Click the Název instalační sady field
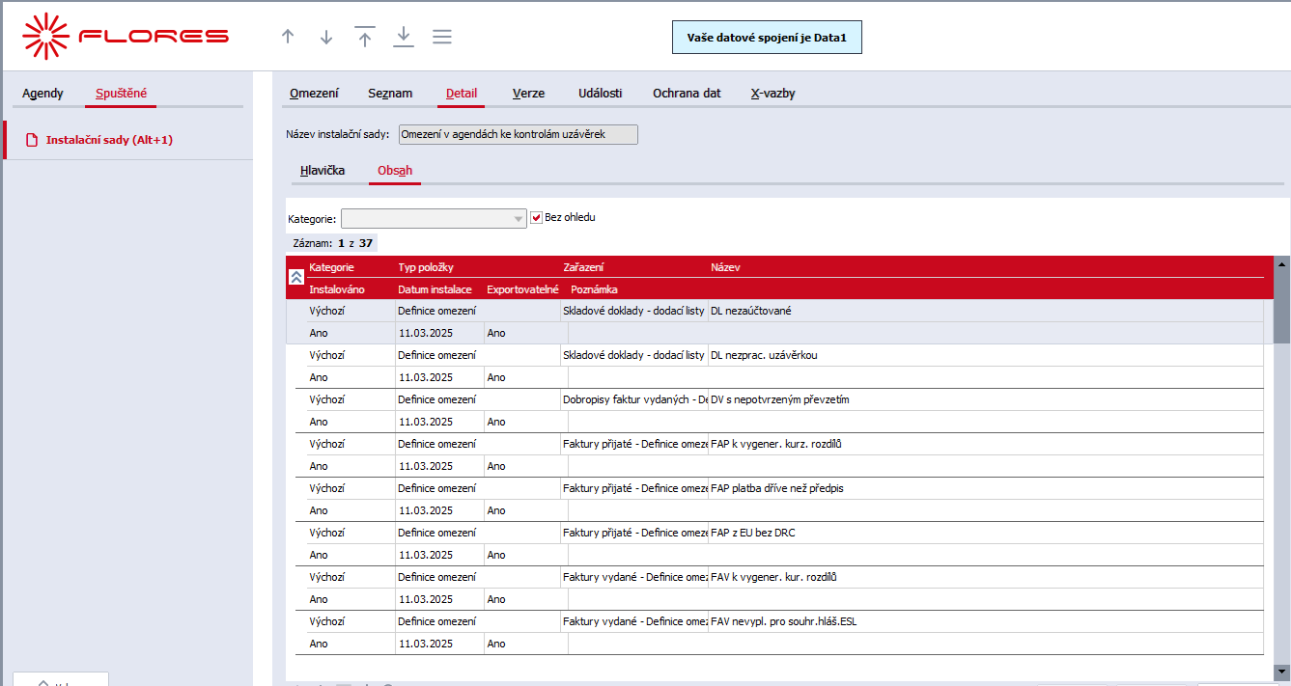Screen dimensions: 1291x686 click(518, 134)
